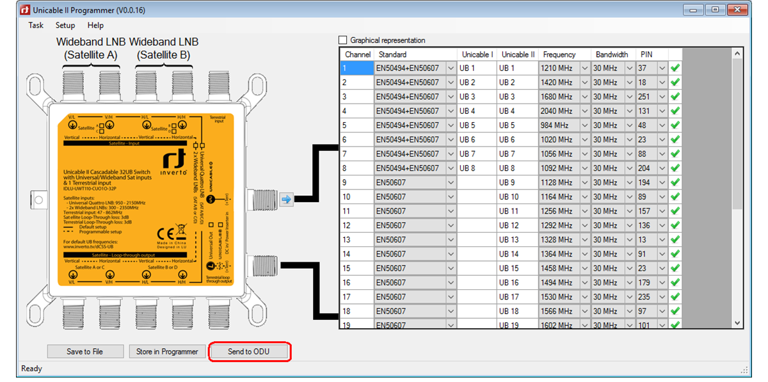Enable the Graphical representation checkbox
Screen dimensions: 768x382
click(x=343, y=40)
